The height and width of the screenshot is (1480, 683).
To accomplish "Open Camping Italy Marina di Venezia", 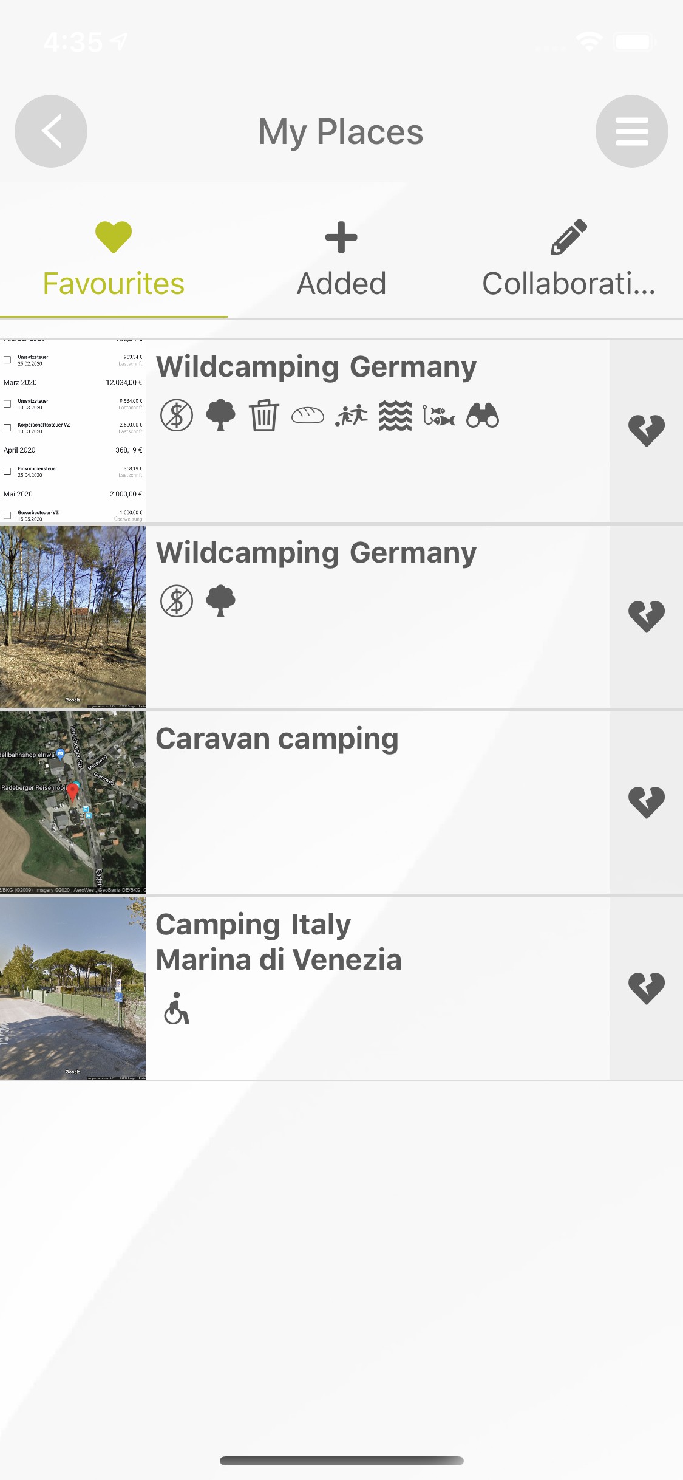I will (x=279, y=942).
